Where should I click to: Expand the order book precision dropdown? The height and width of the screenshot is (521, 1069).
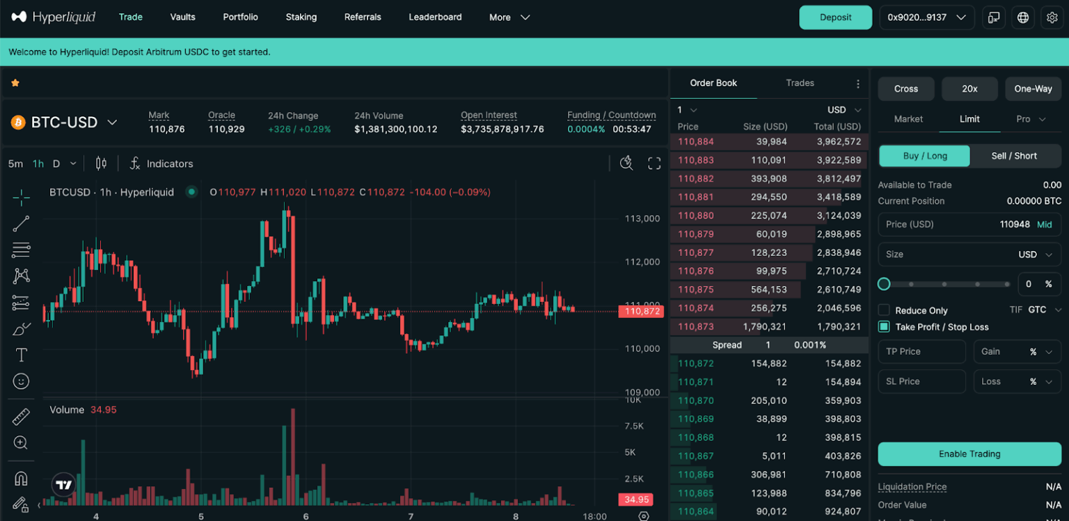(686, 109)
